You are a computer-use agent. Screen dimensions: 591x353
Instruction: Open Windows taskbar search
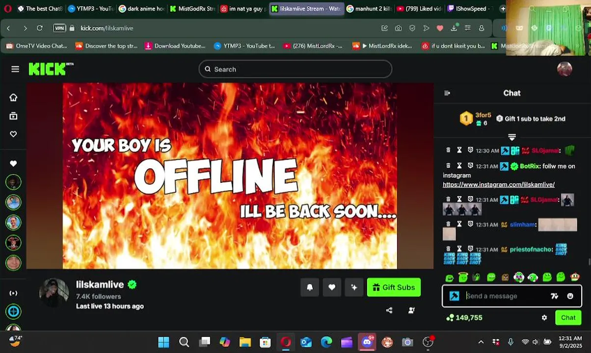click(184, 342)
